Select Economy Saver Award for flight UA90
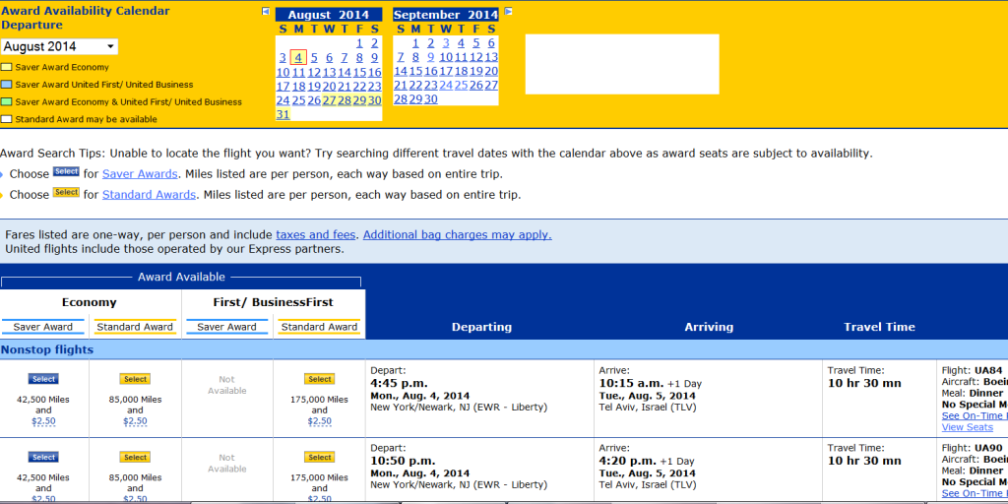 (x=43, y=458)
